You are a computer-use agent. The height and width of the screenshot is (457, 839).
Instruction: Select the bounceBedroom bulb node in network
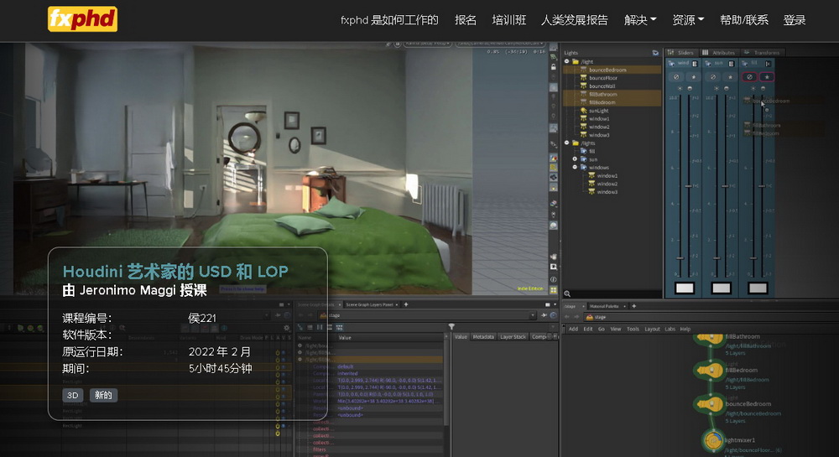coord(710,405)
